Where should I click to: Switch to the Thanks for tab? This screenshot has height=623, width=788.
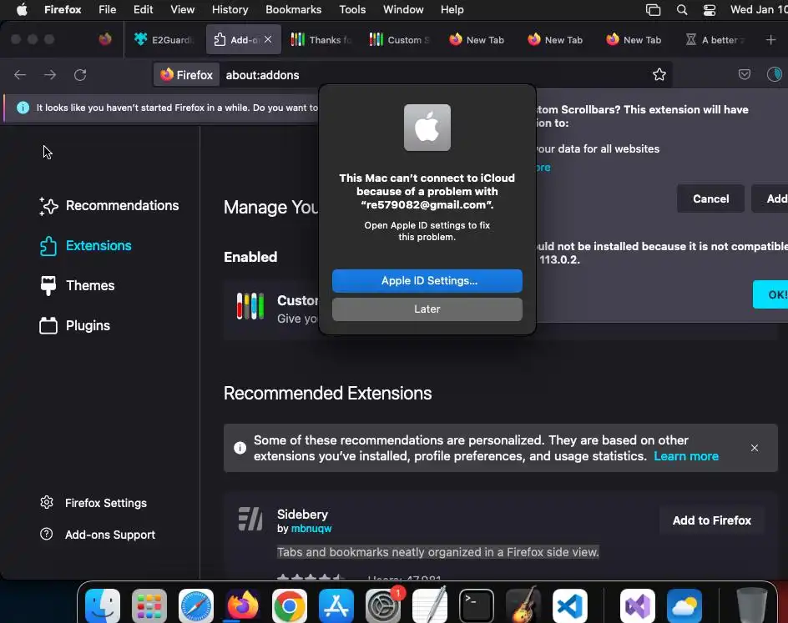(321, 40)
